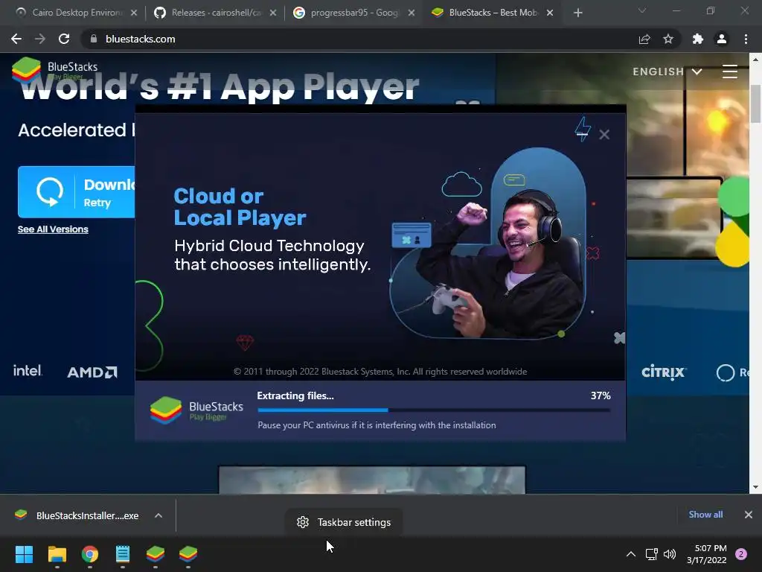This screenshot has width=762, height=572.
Task: Click the address bar showing bluestacks.com
Action: (x=359, y=39)
